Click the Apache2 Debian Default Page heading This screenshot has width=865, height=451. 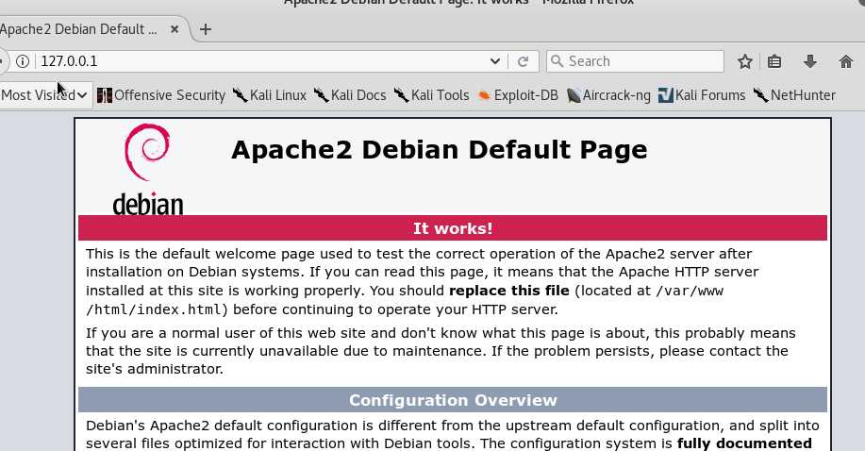tap(440, 150)
